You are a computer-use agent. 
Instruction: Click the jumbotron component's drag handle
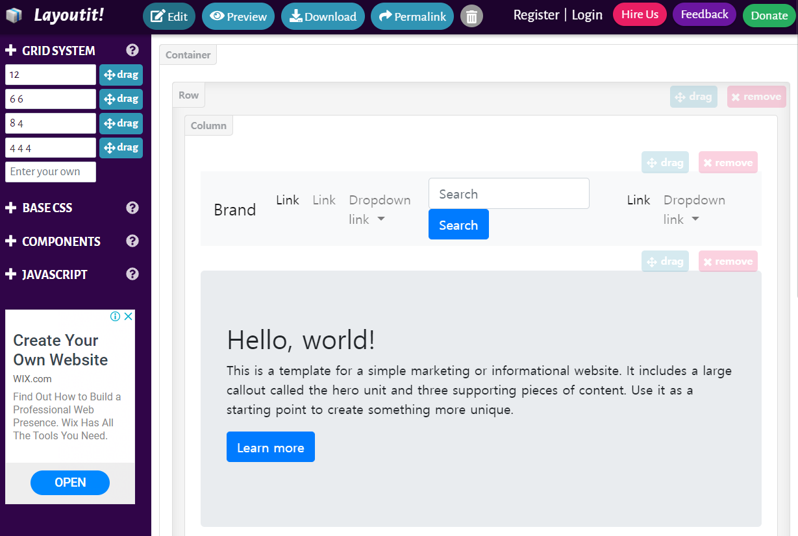(665, 261)
